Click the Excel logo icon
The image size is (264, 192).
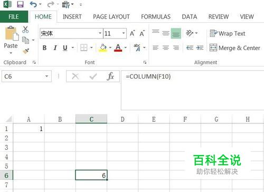pyautogui.click(x=7, y=4)
